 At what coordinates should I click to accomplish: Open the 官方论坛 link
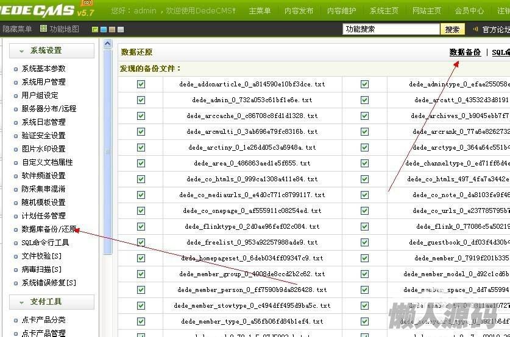496,30
